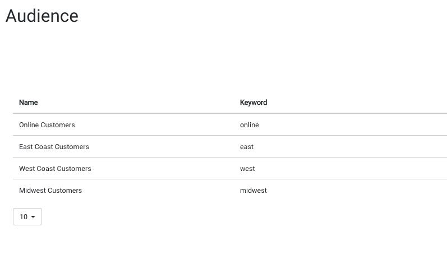
Task: Select the Midwest Customers entry
Action: 50,191
